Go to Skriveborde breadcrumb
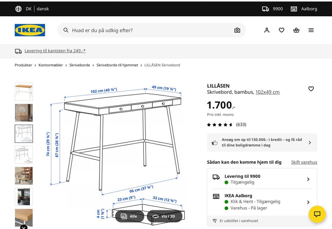332x229 pixels. pos(80,65)
